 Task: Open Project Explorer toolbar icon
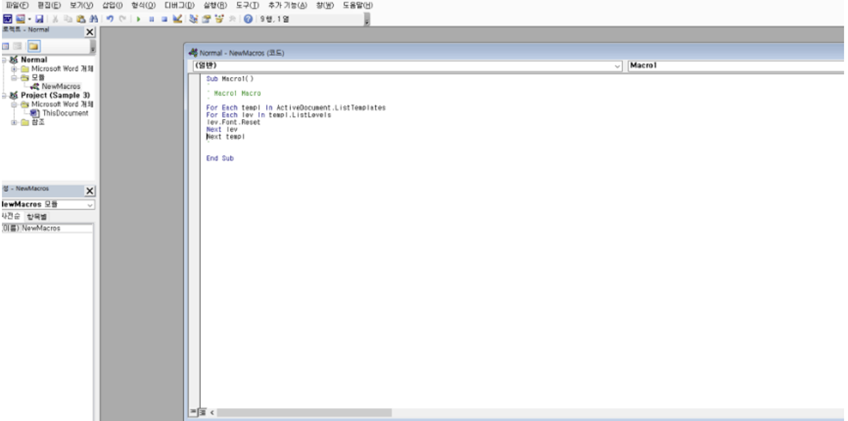(194, 19)
